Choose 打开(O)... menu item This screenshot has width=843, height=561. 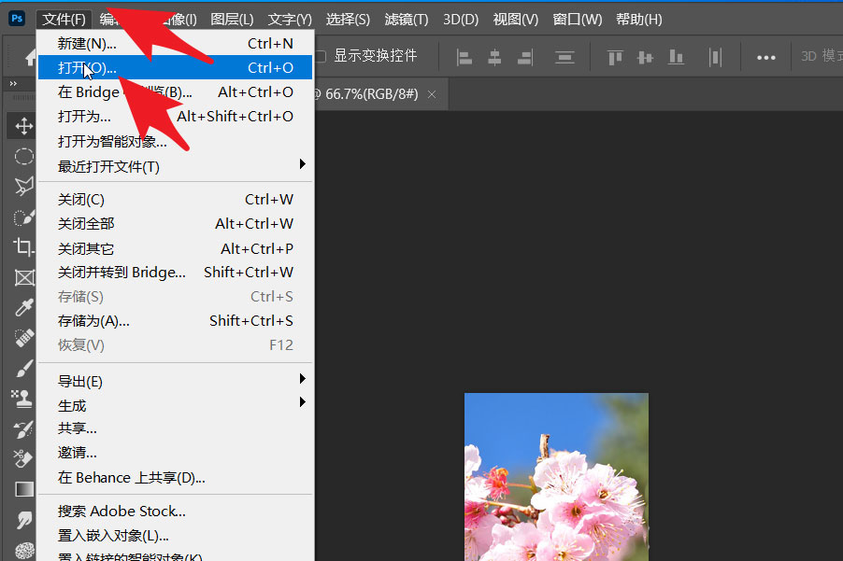[176, 67]
